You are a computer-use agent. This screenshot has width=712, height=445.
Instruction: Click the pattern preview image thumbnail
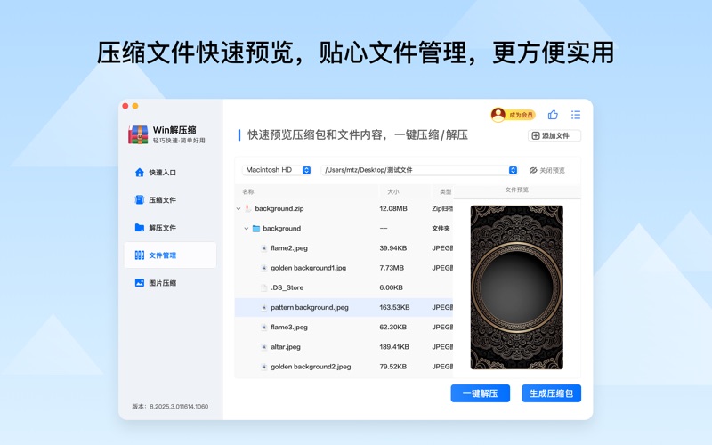(x=517, y=287)
